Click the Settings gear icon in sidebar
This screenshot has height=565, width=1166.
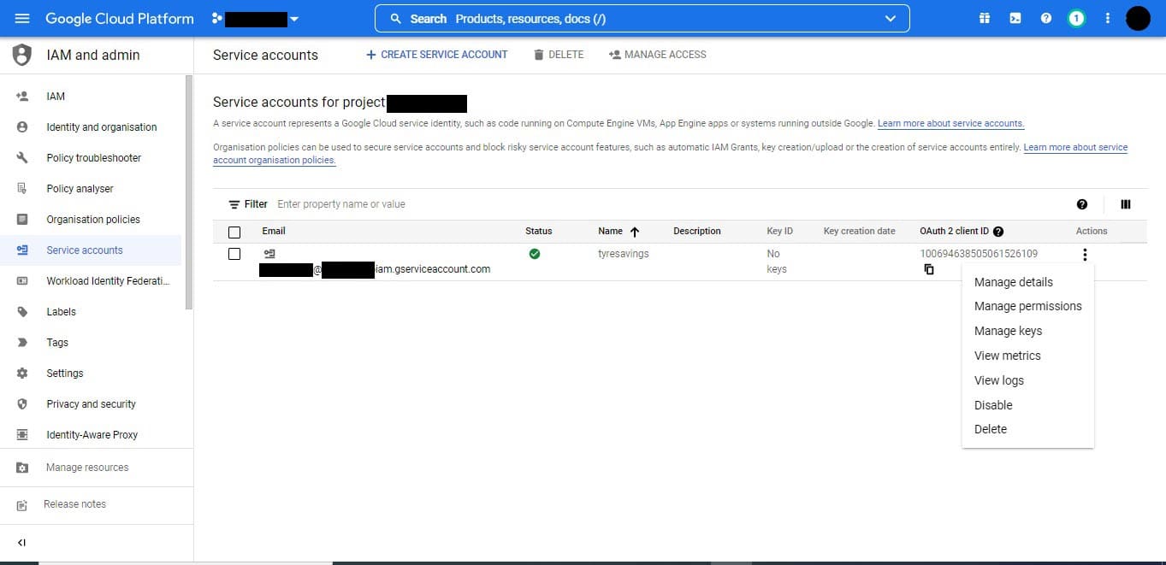pyautogui.click(x=22, y=374)
